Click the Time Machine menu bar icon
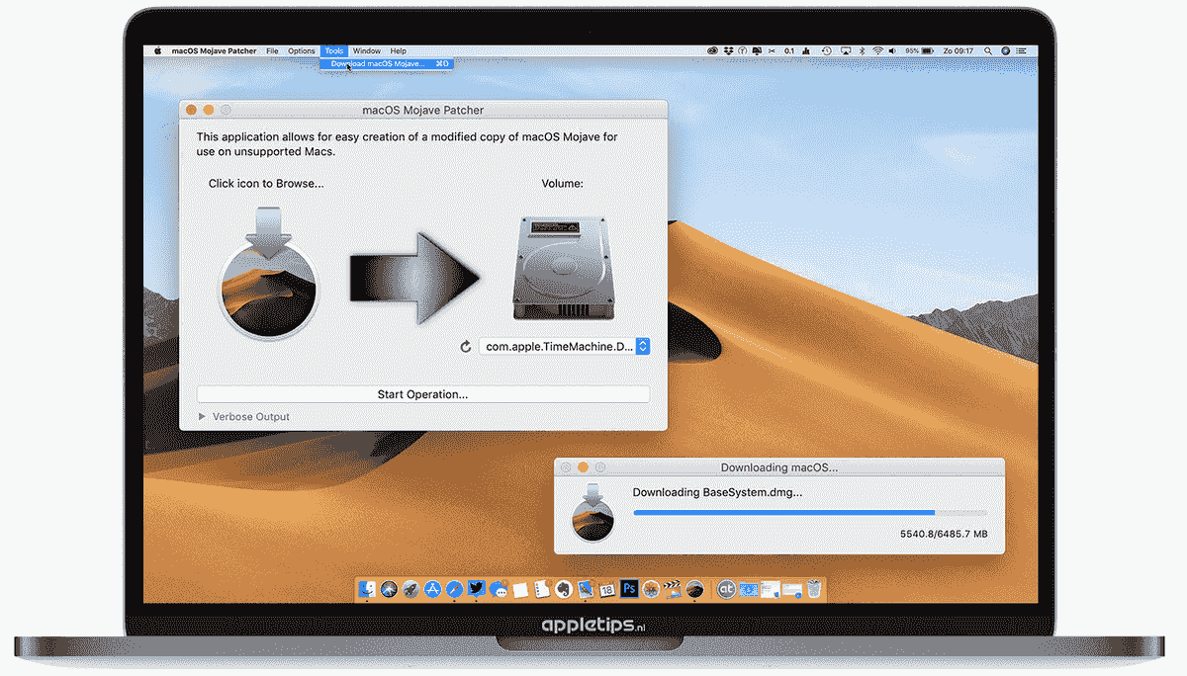Viewport: 1187px width, 676px height. tap(826, 50)
